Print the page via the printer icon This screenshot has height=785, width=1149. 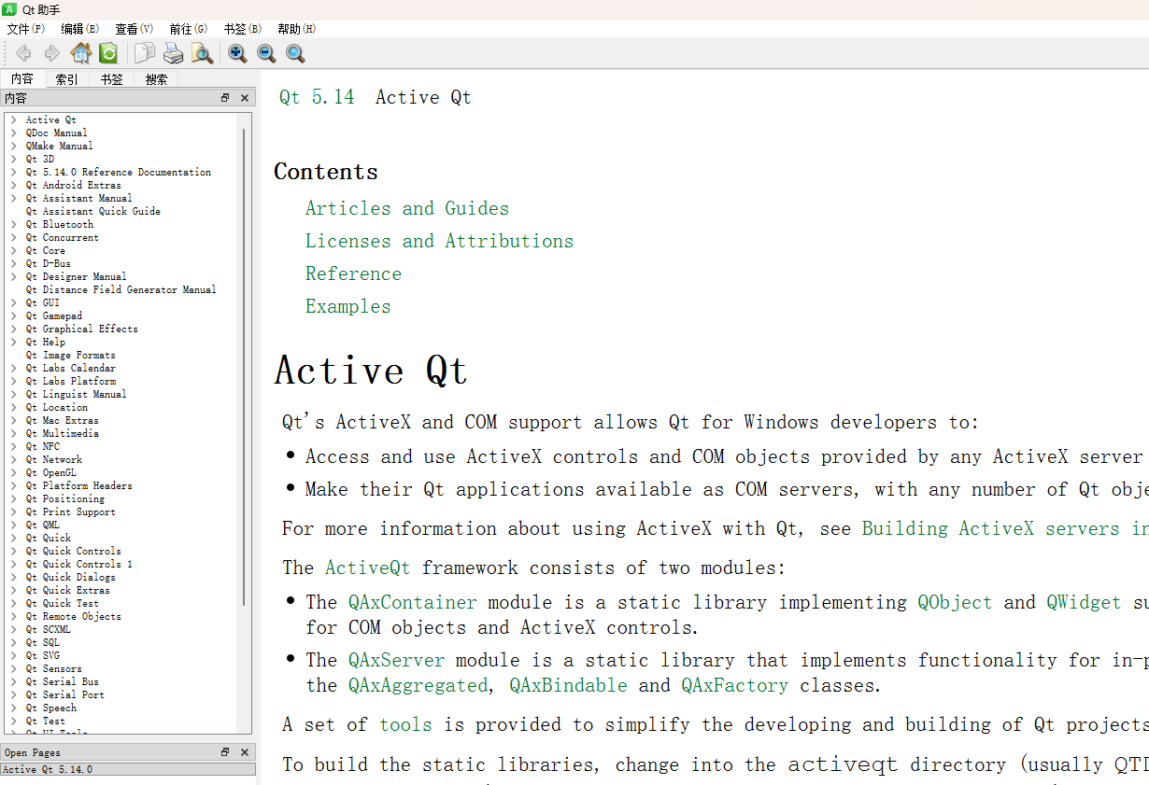pos(173,53)
